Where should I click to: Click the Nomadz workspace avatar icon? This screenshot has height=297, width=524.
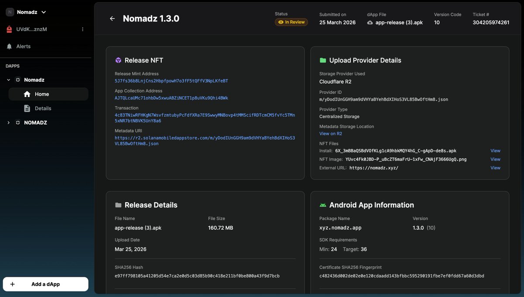(10, 12)
